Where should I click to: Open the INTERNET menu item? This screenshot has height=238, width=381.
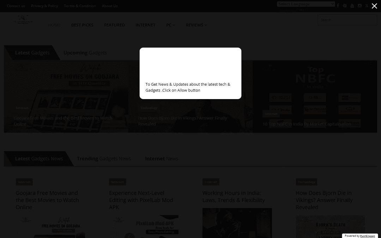coord(145,25)
